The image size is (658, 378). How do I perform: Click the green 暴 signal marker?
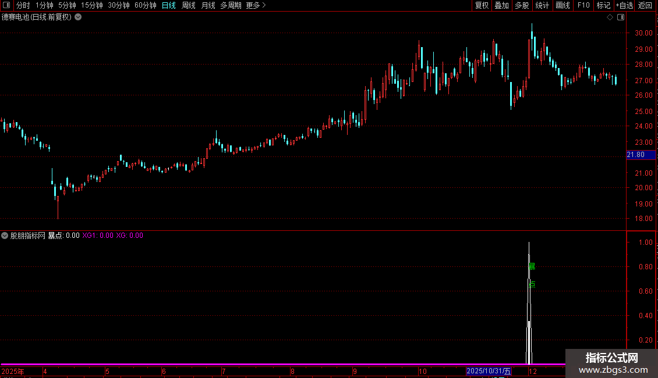pos(532,266)
